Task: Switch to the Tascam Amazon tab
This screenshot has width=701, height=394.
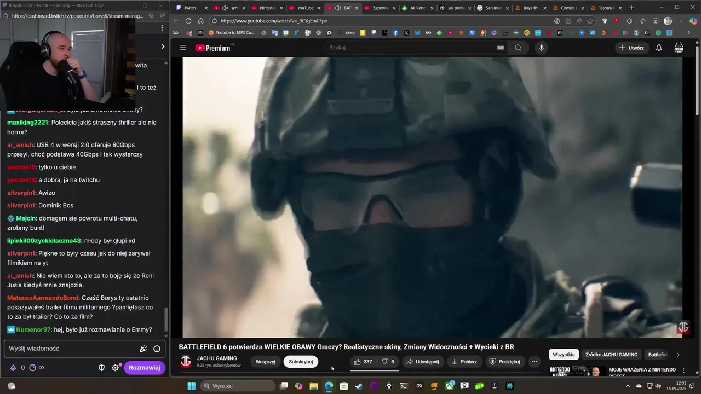Action: (605, 8)
